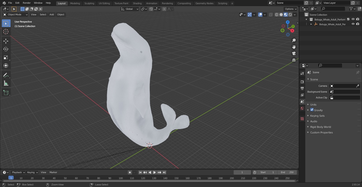Switch to rendered viewport shading
This screenshot has height=187, width=362.
click(290, 15)
